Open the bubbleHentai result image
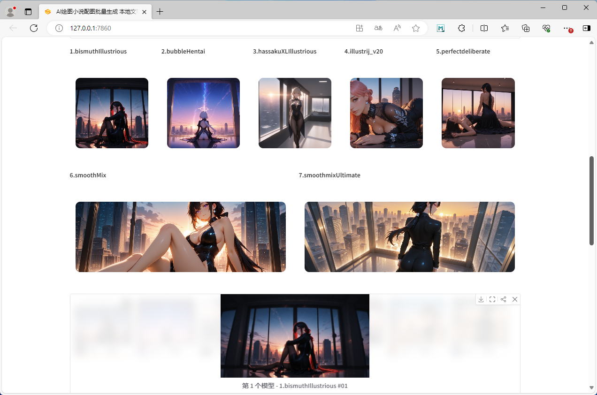The height and width of the screenshot is (395, 597). [203, 113]
